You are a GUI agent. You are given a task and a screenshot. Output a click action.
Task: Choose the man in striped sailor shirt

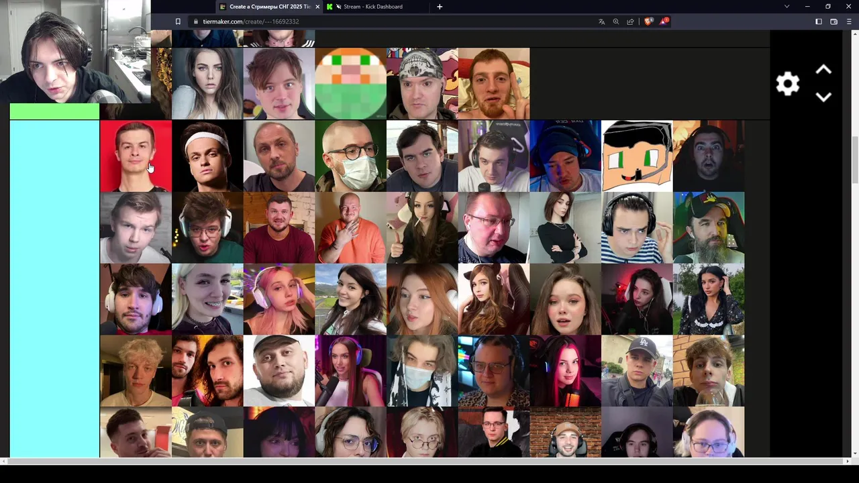(x=637, y=228)
